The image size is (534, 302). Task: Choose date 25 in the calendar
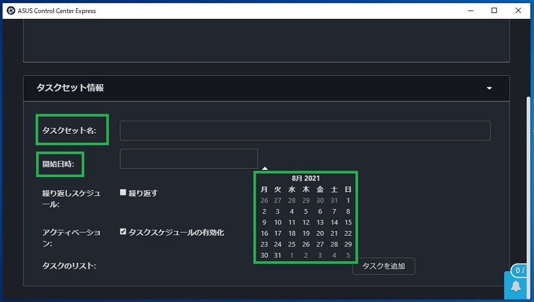[292, 244]
